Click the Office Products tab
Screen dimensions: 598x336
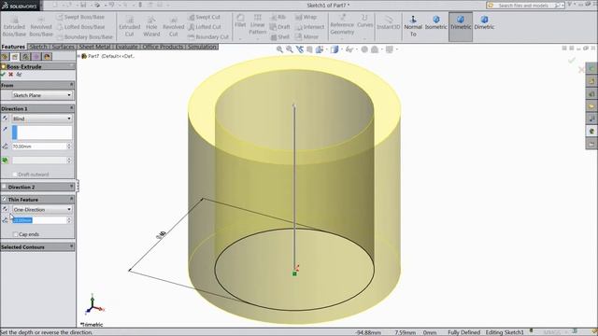pyautogui.click(x=163, y=47)
